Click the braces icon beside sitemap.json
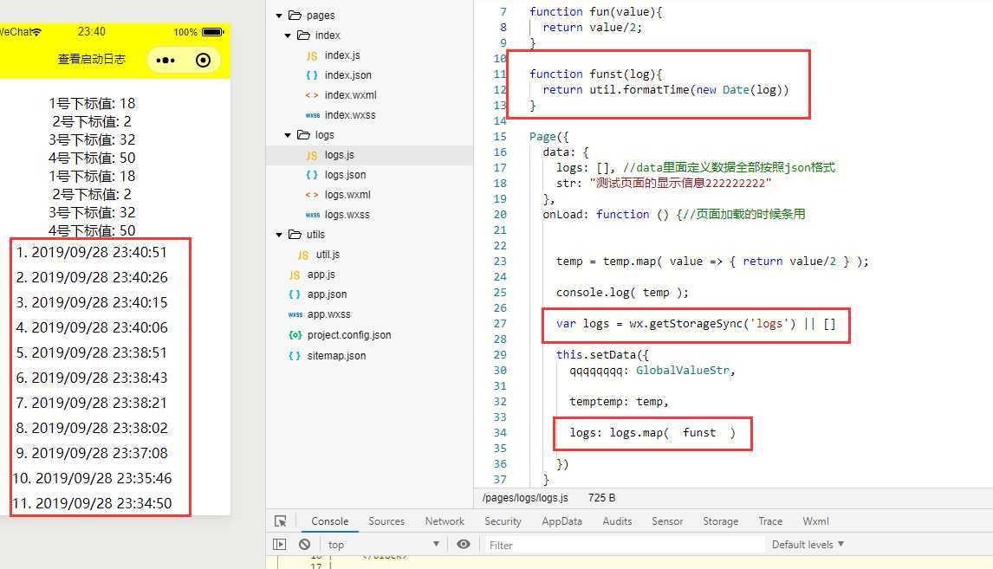 (x=295, y=356)
